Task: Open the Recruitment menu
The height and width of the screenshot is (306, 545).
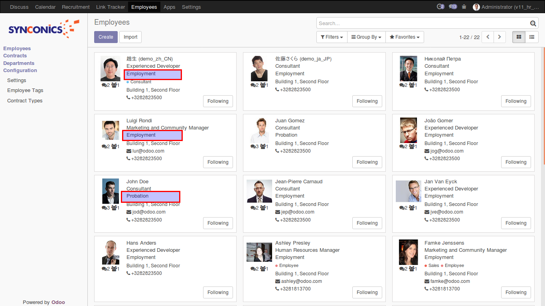Action: click(x=76, y=7)
